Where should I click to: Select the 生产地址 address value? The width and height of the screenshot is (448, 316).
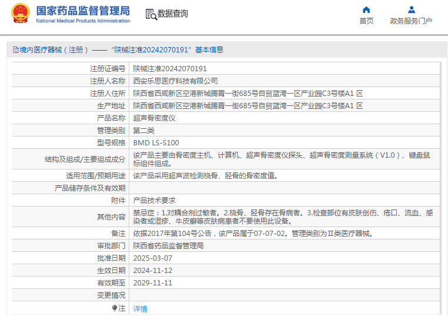pyautogui.click(x=248, y=106)
